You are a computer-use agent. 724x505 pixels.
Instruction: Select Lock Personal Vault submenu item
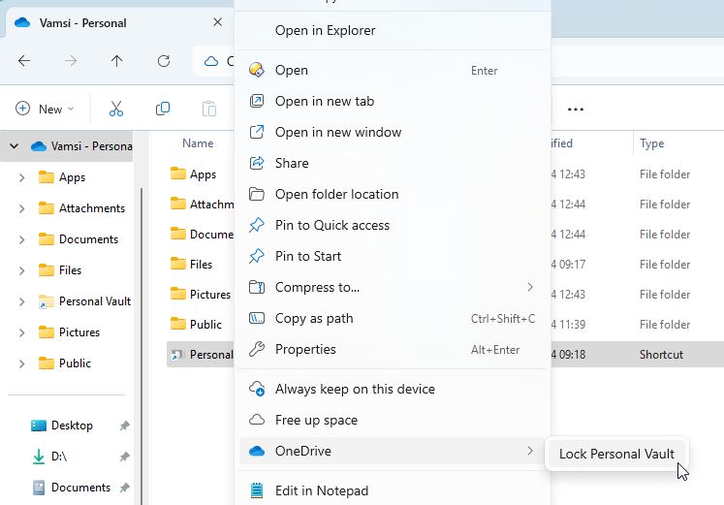616,454
